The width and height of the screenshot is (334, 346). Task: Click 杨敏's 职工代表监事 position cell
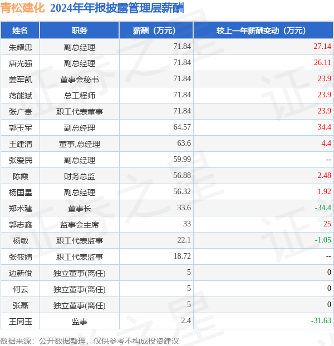(x=80, y=241)
